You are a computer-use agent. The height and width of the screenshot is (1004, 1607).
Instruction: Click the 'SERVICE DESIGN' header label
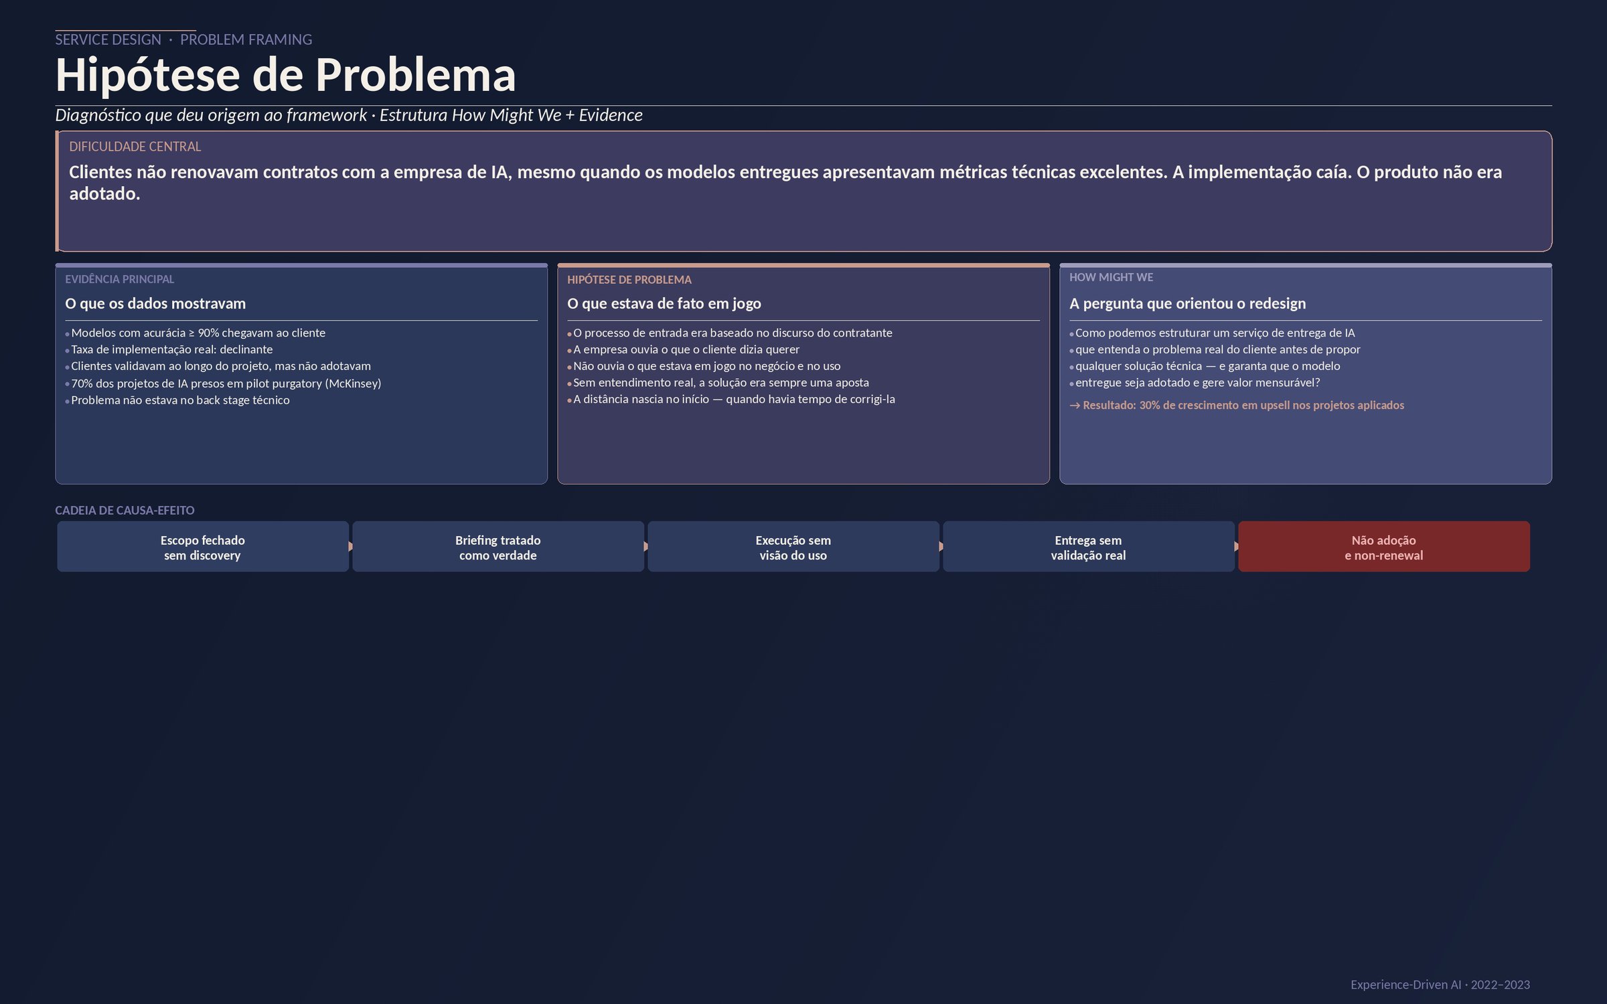pos(108,39)
